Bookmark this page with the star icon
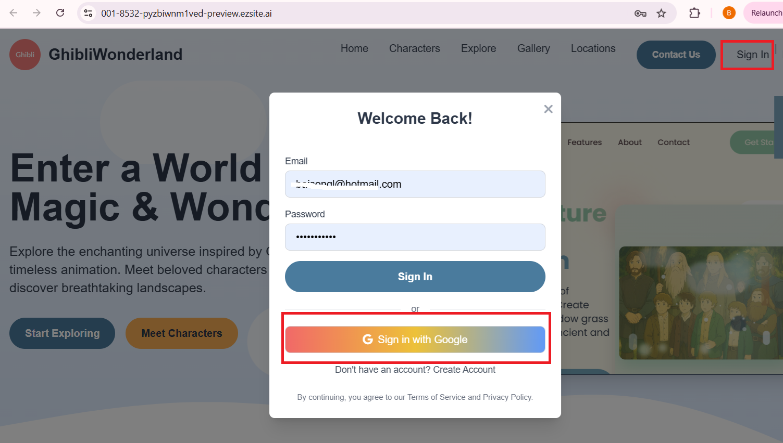This screenshot has height=443, width=783. (x=661, y=14)
